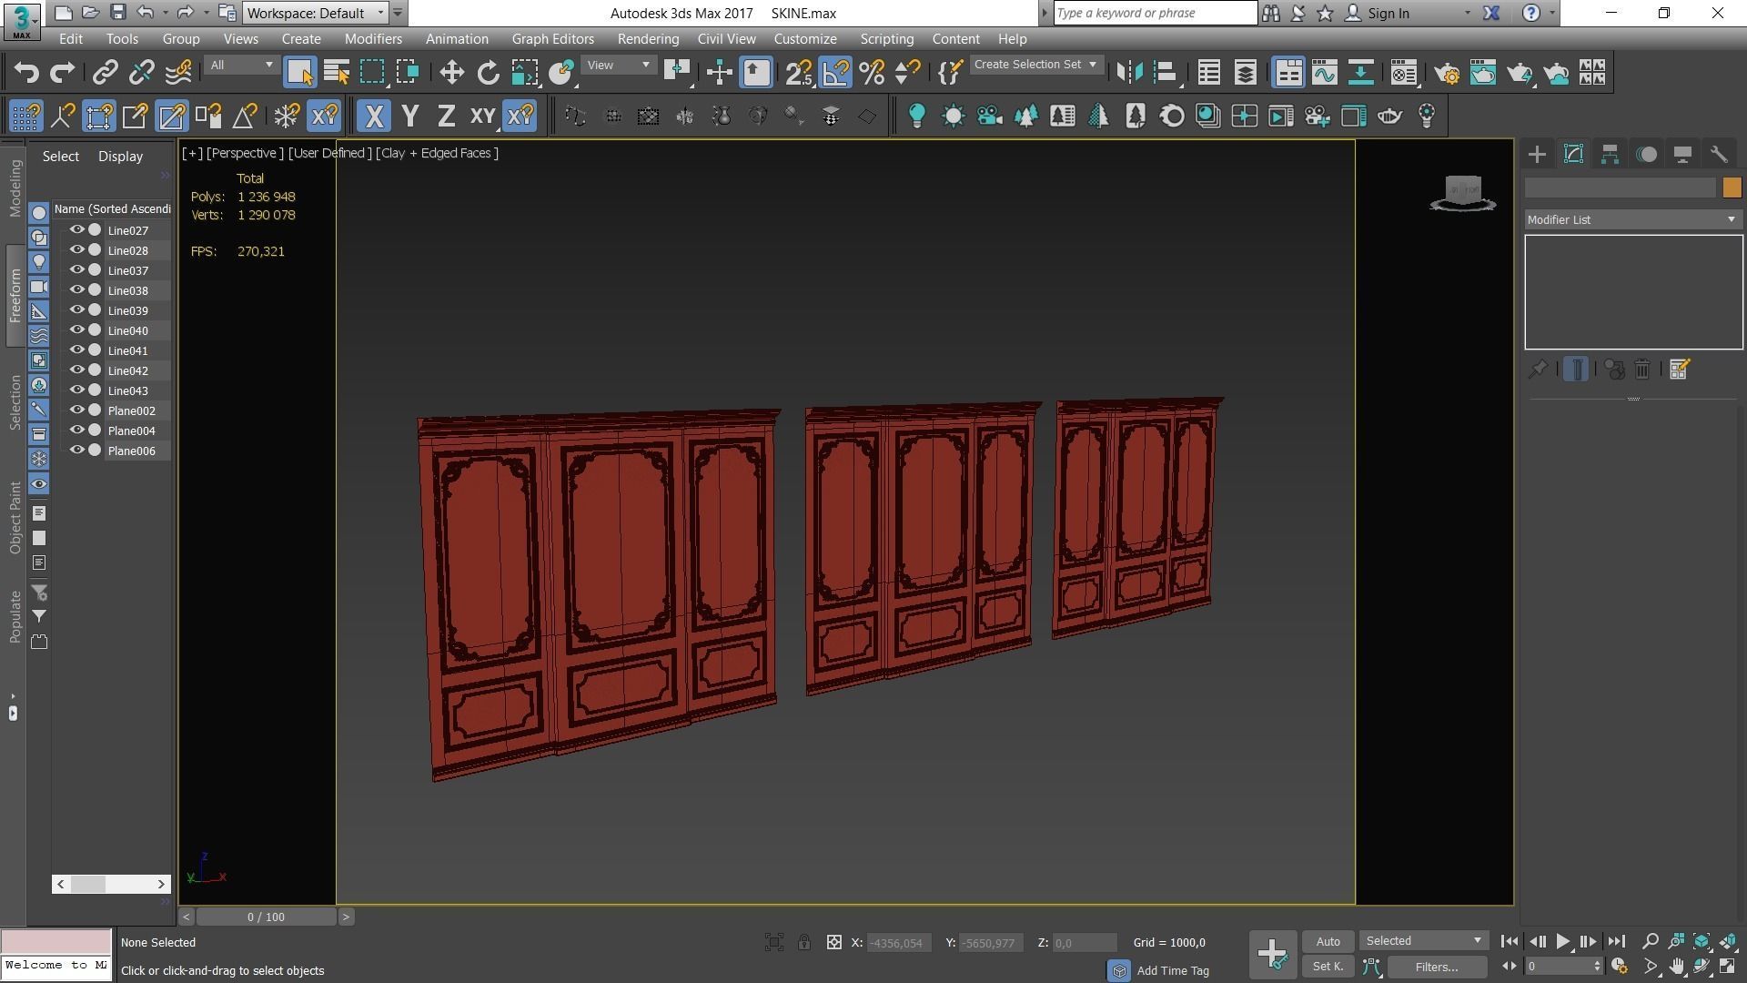Toggle Percent Snap

pos(872,73)
